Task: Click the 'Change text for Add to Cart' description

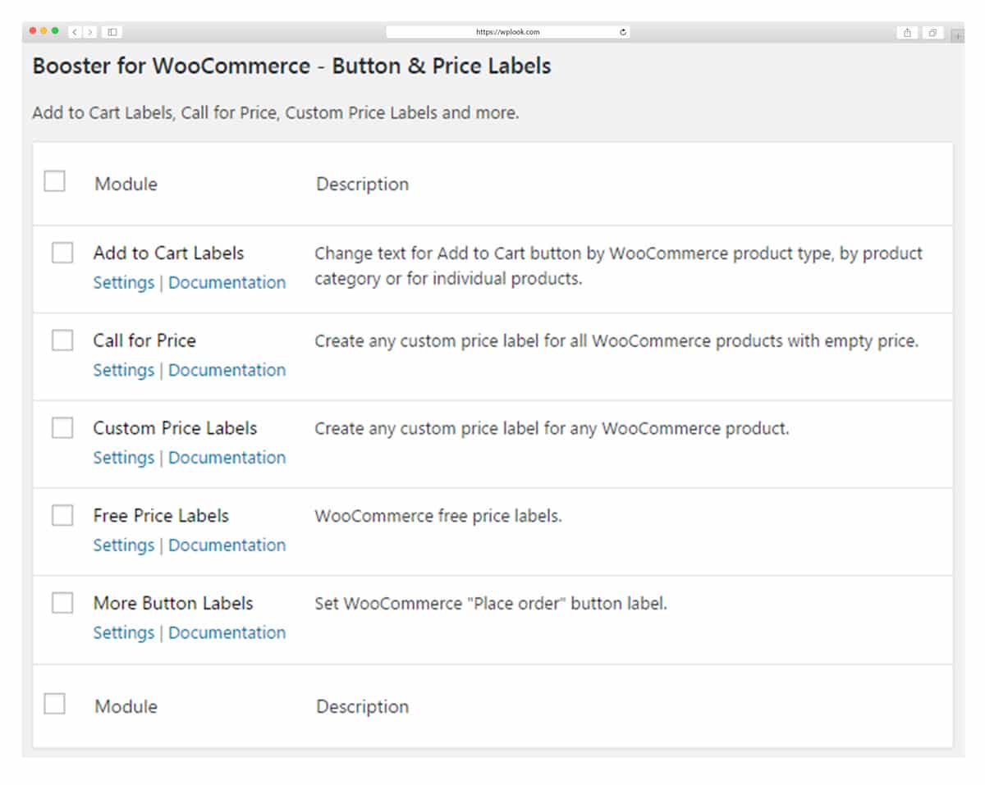Action: click(x=619, y=265)
